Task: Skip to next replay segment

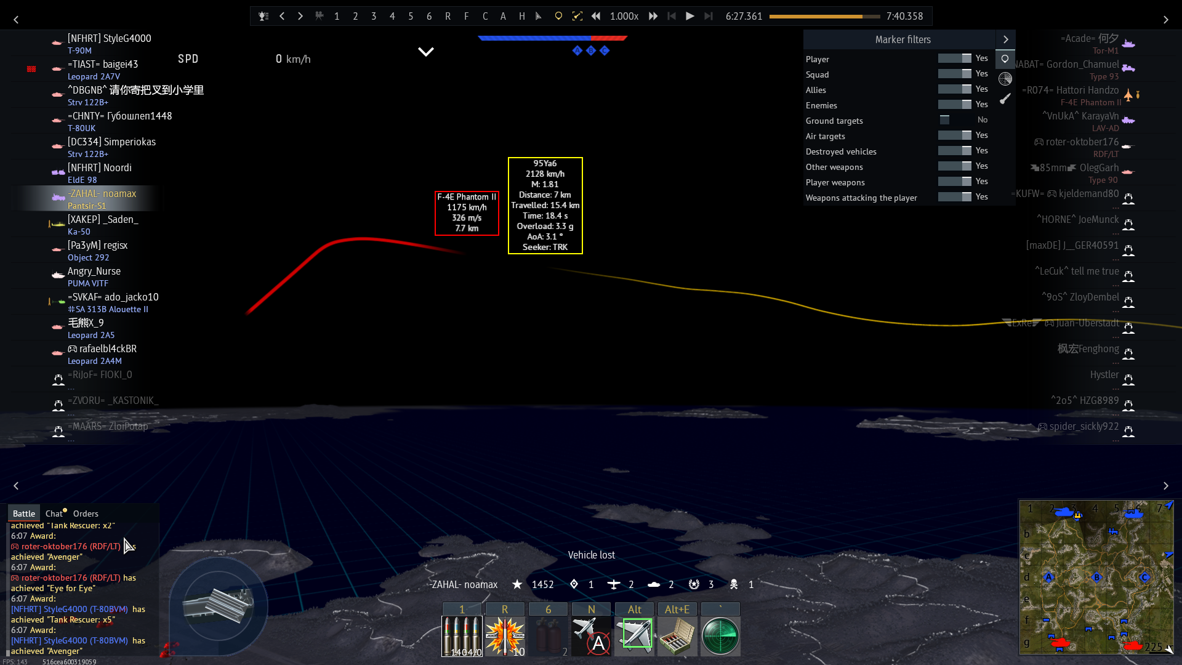Action: point(709,16)
